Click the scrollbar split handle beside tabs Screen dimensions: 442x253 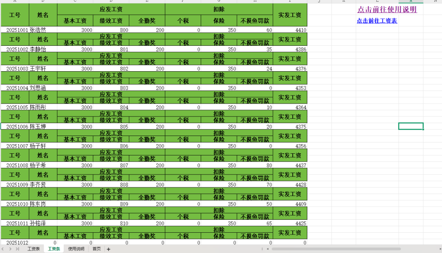click(262, 249)
